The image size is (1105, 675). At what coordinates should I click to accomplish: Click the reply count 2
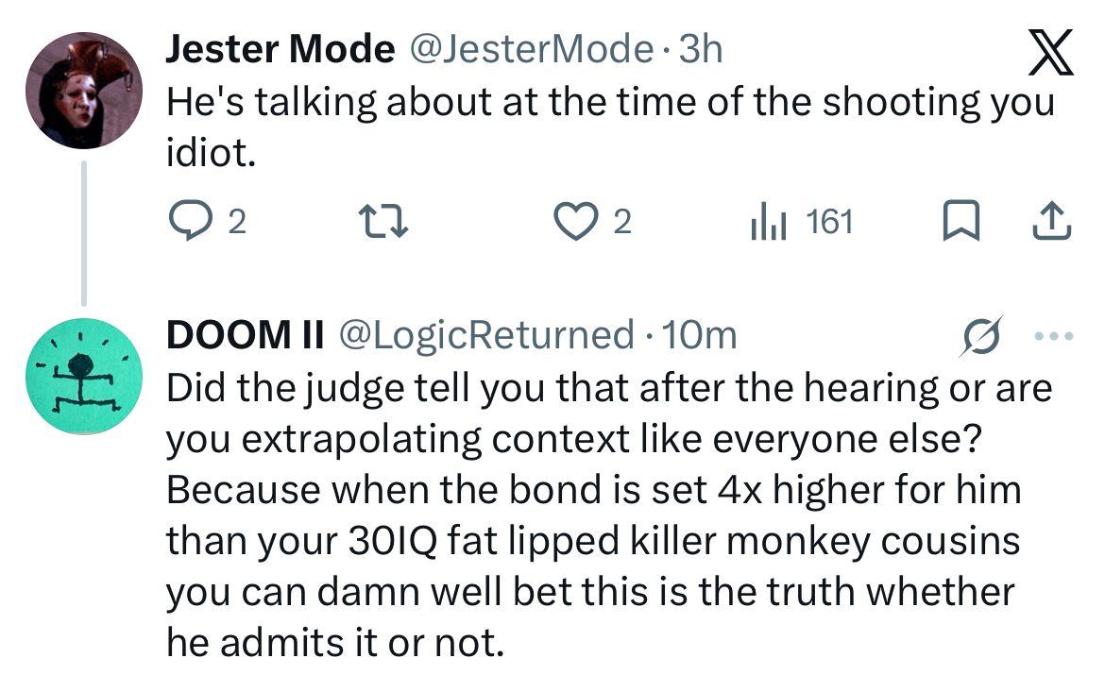237,222
